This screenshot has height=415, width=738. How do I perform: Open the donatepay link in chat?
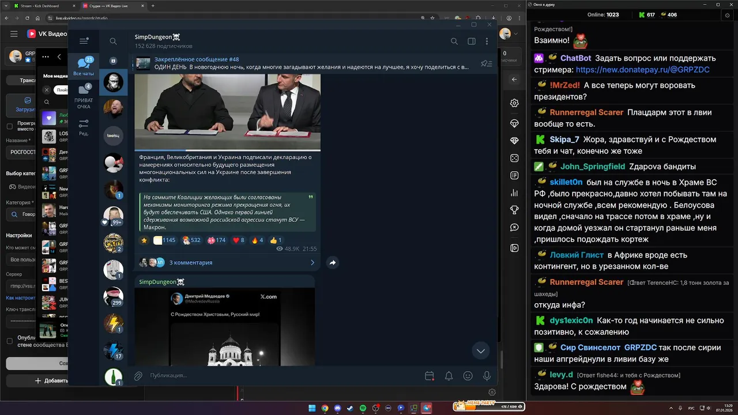point(642,69)
